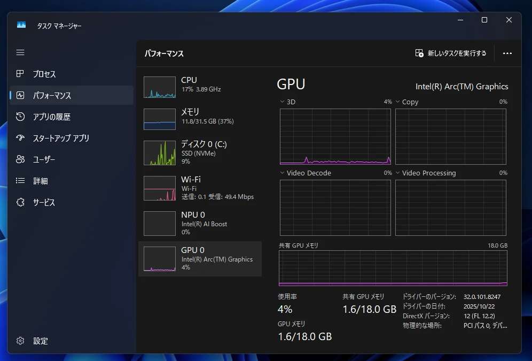The height and width of the screenshot is (361, 532).
Task: Open the 詳細 details list icon
Action: pyautogui.click(x=20, y=181)
